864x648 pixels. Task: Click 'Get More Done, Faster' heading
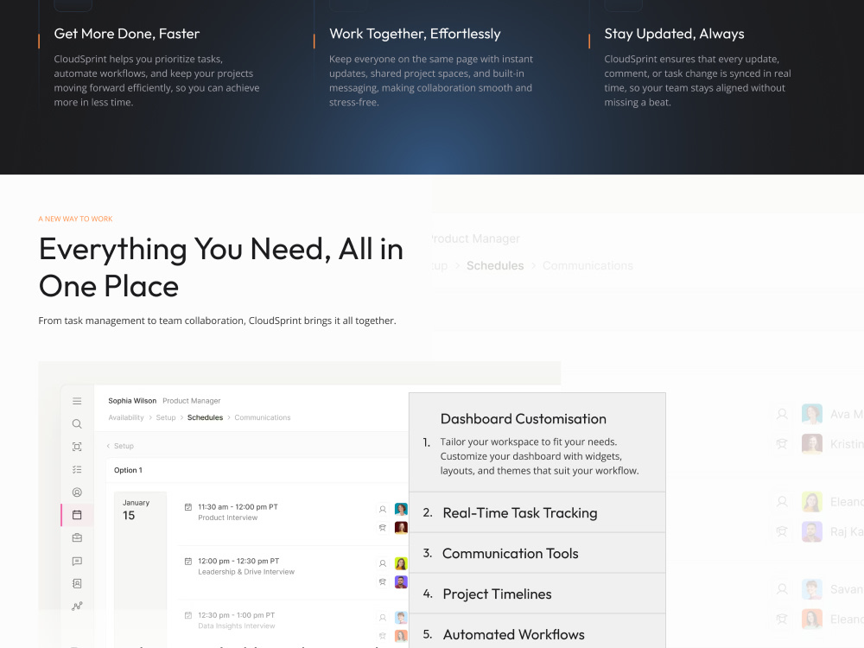(127, 34)
